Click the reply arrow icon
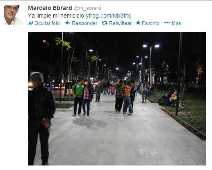Screen dimensions: 212x170 [68, 23]
